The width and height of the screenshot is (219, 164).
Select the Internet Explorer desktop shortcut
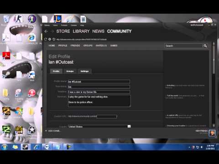click(x=32, y=37)
